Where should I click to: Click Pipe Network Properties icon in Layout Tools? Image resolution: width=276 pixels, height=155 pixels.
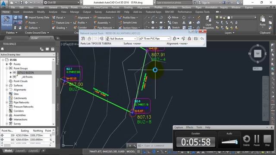[x=83, y=39]
